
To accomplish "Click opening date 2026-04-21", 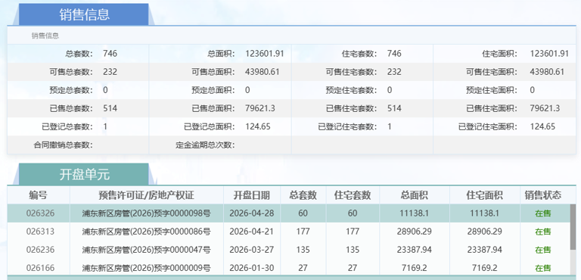I will 252,232.
